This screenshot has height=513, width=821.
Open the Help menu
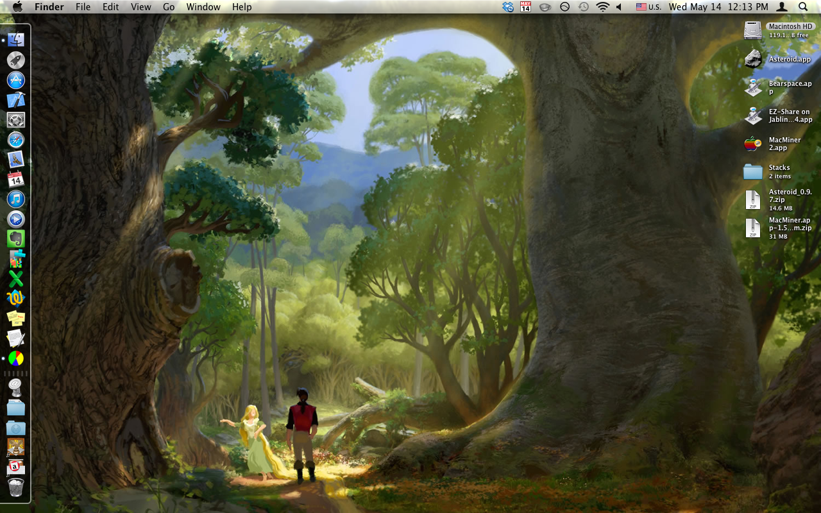pyautogui.click(x=242, y=6)
